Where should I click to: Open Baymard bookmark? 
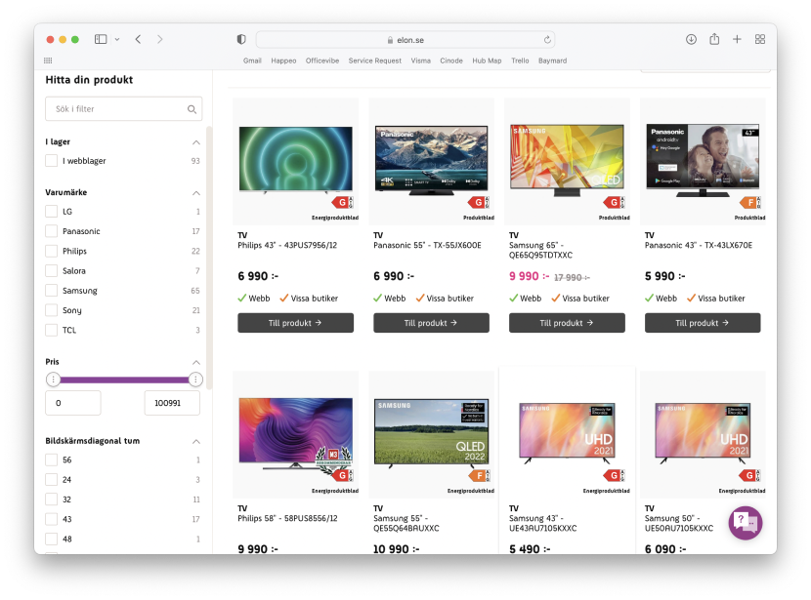552,60
